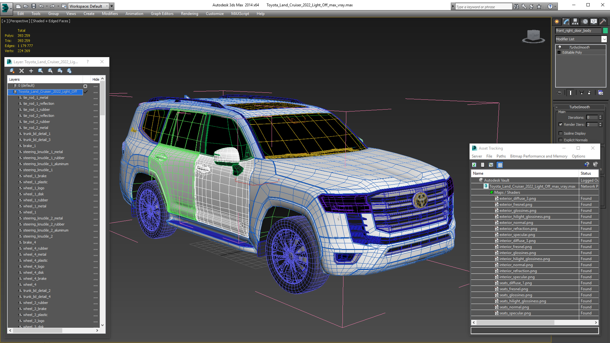Viewport: 610px width, 343px height.
Task: Toggle TurboSmooth modifier lightbulb on/off
Action: 560,47
